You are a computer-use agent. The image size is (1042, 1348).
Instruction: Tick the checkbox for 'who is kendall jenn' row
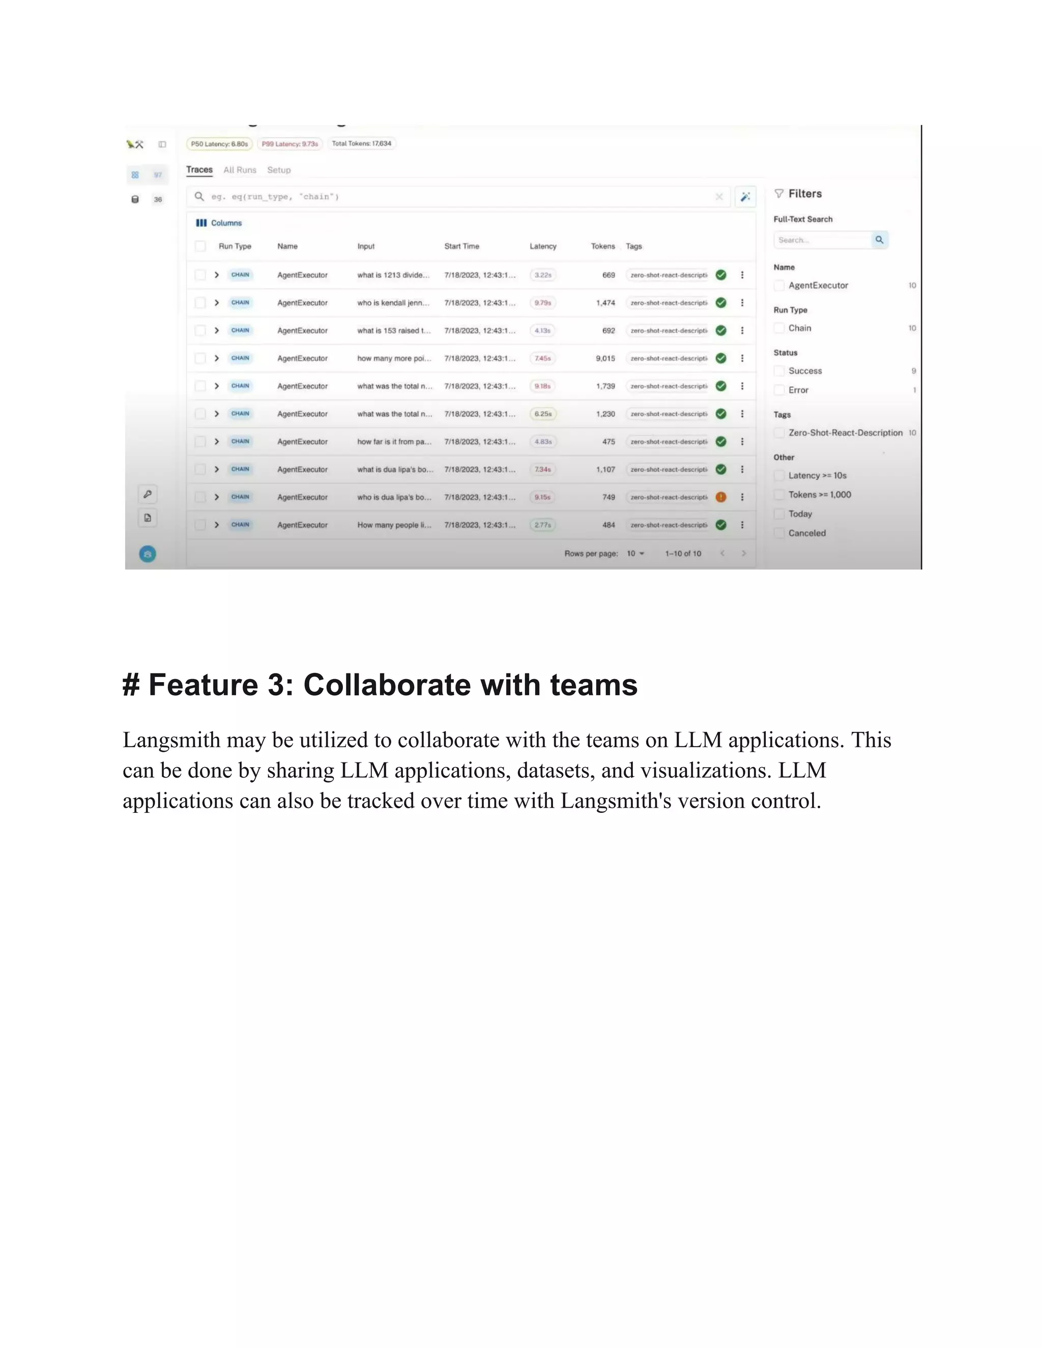click(x=200, y=303)
